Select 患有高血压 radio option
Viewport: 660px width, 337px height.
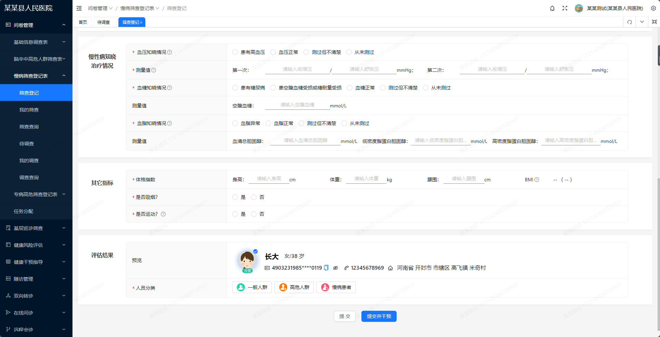(235, 52)
